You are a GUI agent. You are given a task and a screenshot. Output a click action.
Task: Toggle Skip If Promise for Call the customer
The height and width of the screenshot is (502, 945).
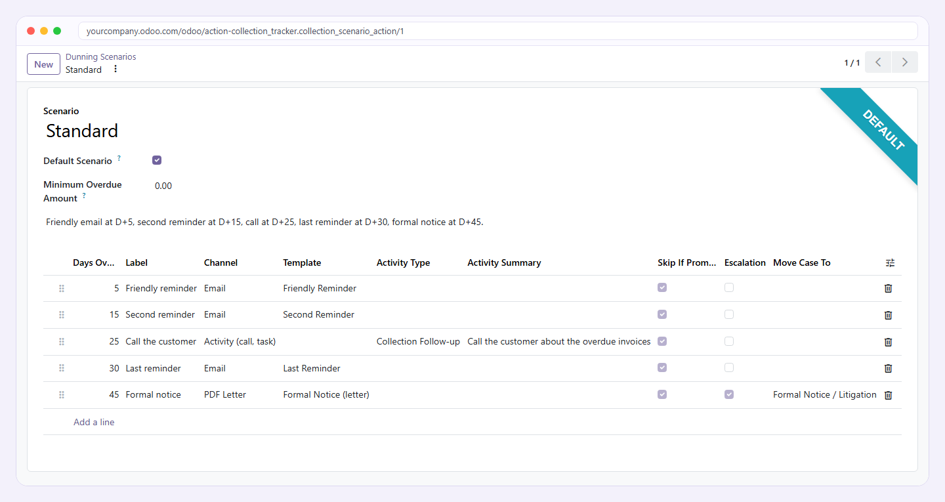662,341
